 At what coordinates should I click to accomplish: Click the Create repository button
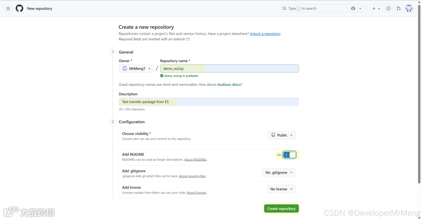[x=281, y=209]
